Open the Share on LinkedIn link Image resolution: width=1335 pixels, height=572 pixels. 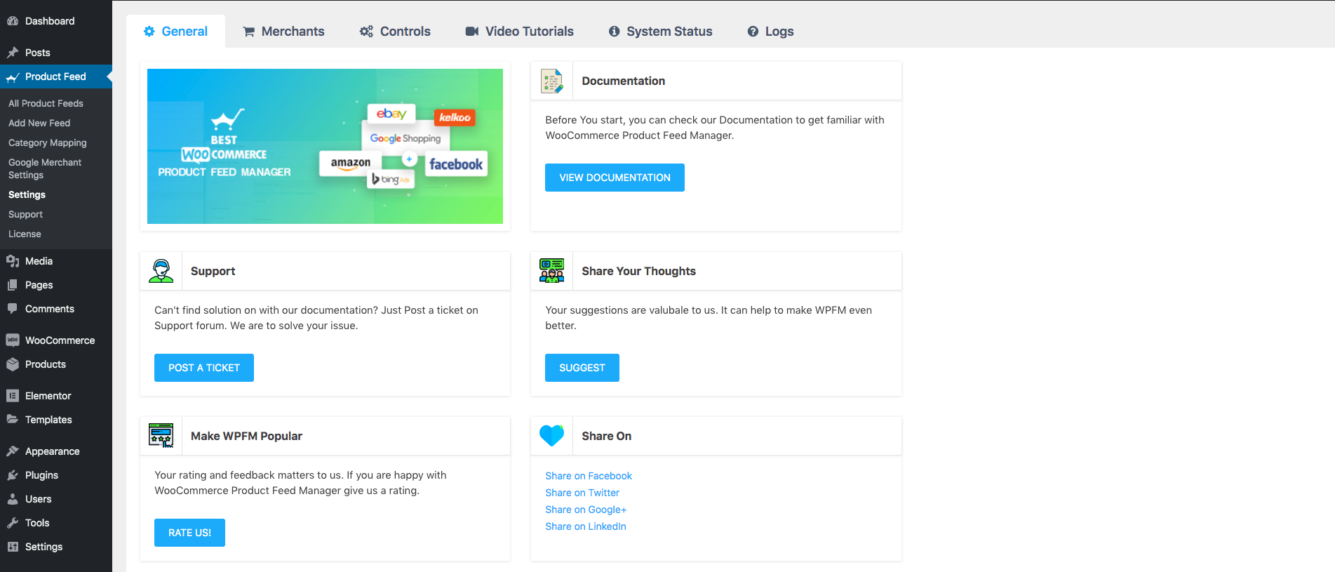point(586,526)
